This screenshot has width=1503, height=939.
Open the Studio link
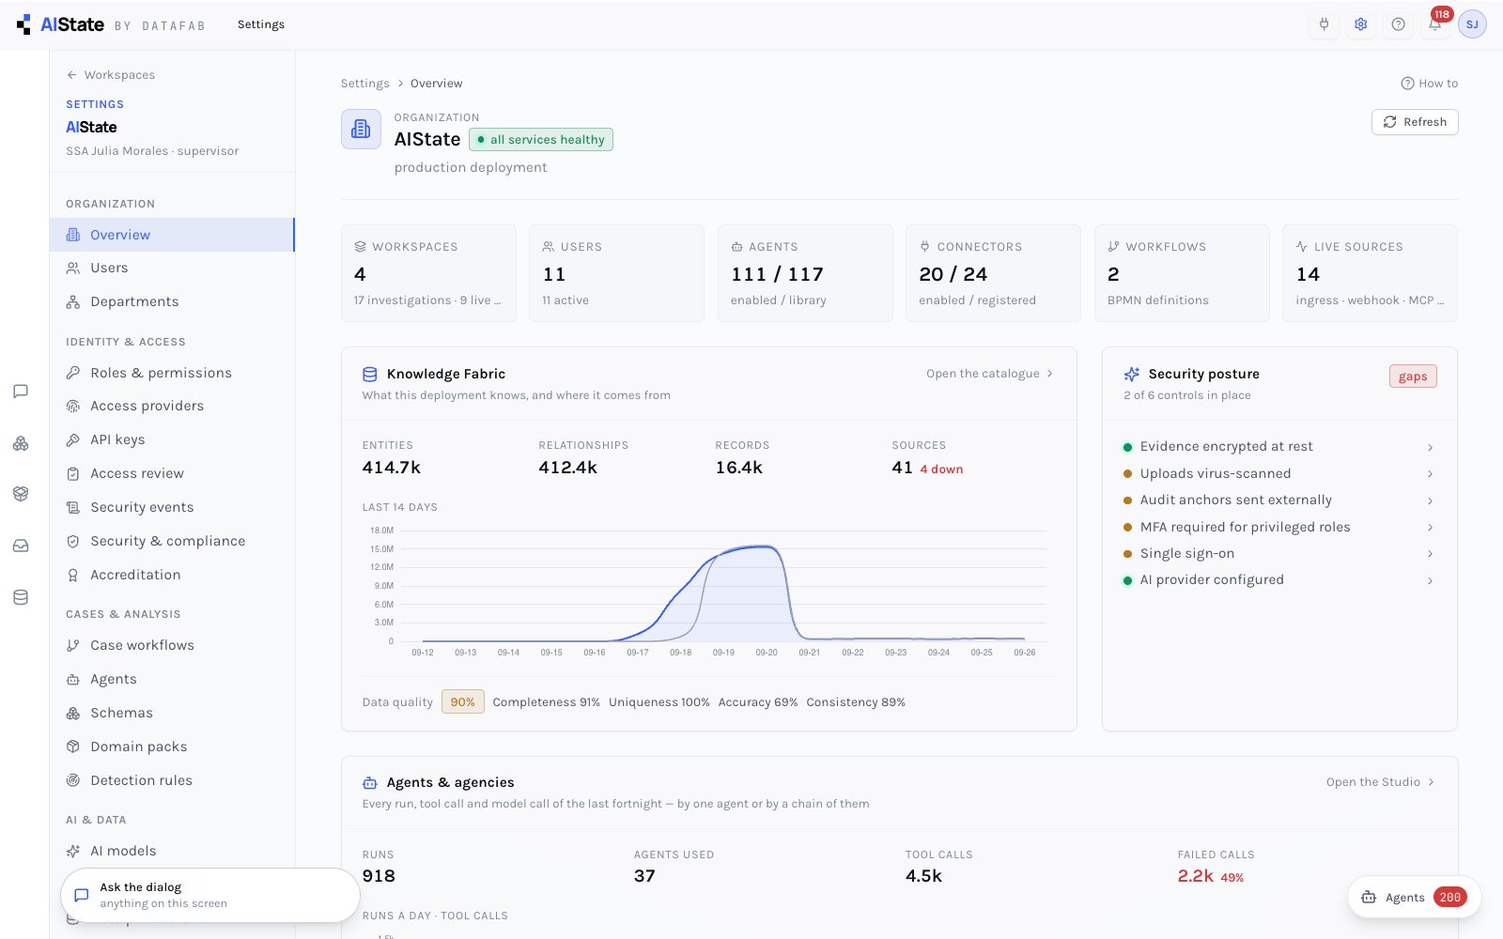tap(1381, 782)
